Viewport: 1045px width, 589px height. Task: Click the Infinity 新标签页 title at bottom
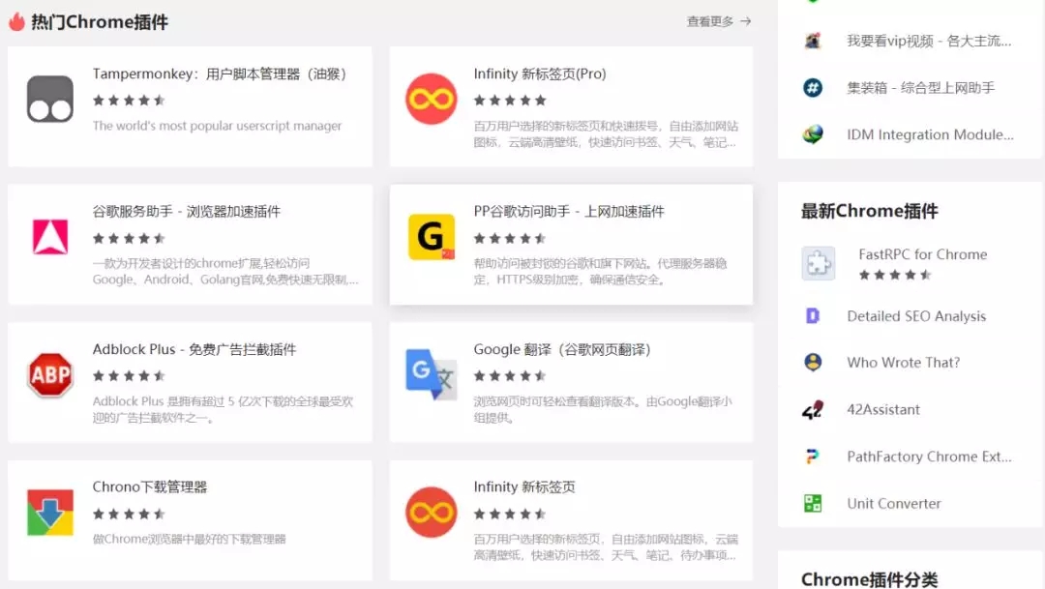tap(524, 487)
